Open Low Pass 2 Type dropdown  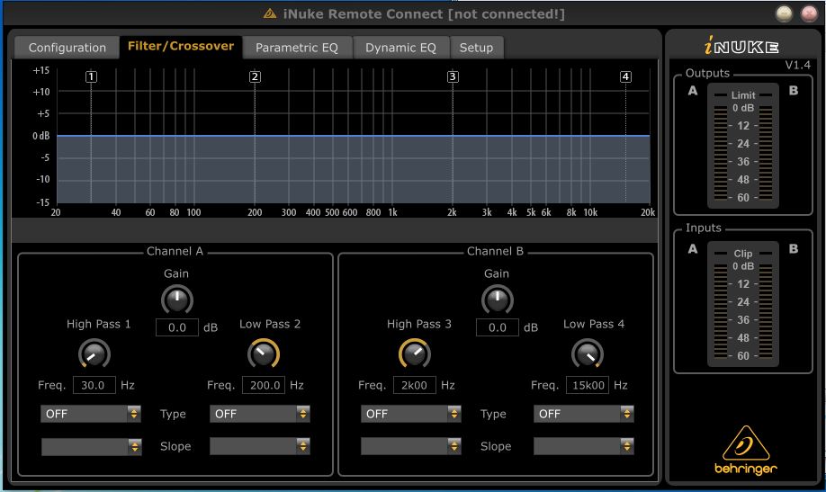pyautogui.click(x=260, y=414)
